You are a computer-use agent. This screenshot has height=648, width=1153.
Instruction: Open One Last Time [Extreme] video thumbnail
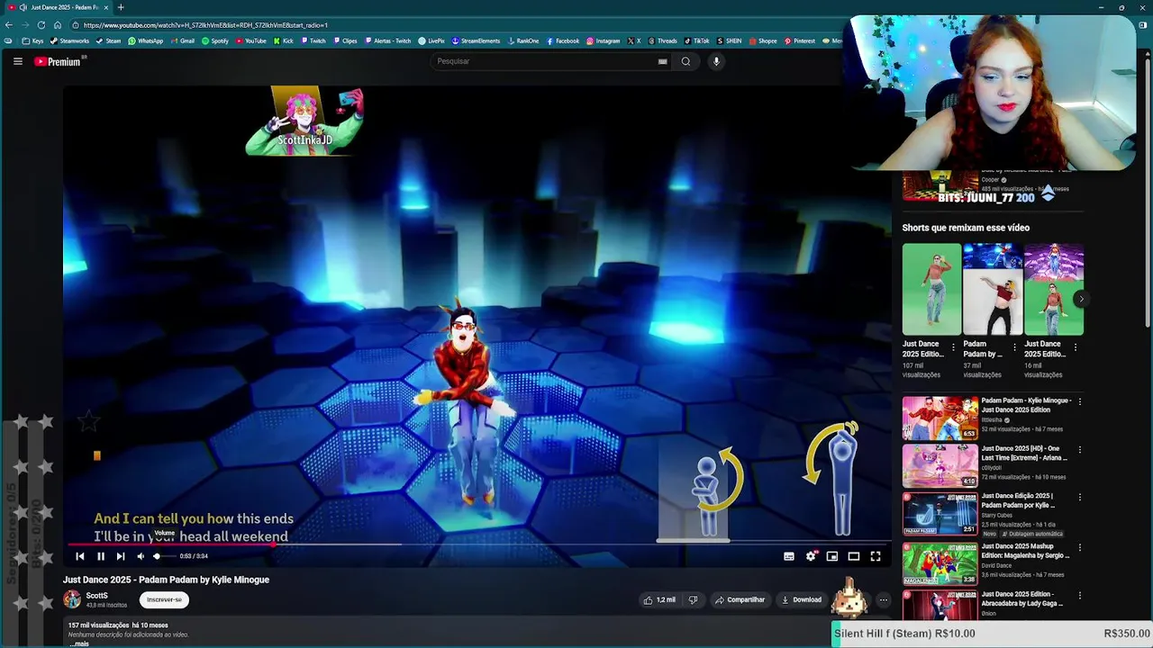(x=940, y=465)
